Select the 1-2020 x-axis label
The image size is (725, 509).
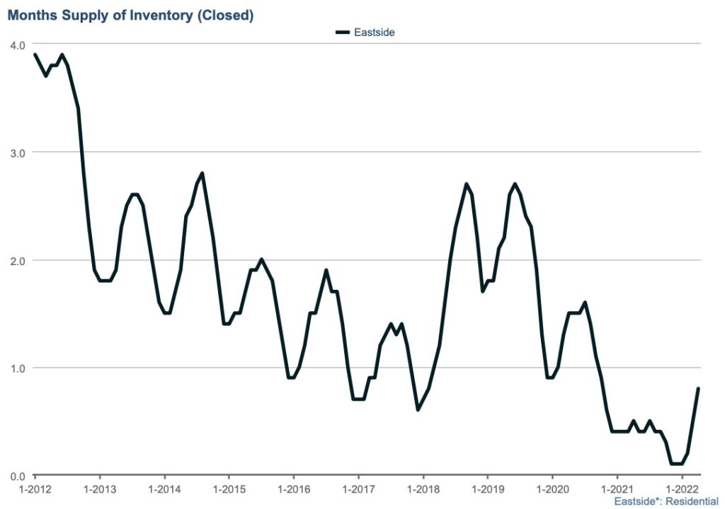coord(552,489)
